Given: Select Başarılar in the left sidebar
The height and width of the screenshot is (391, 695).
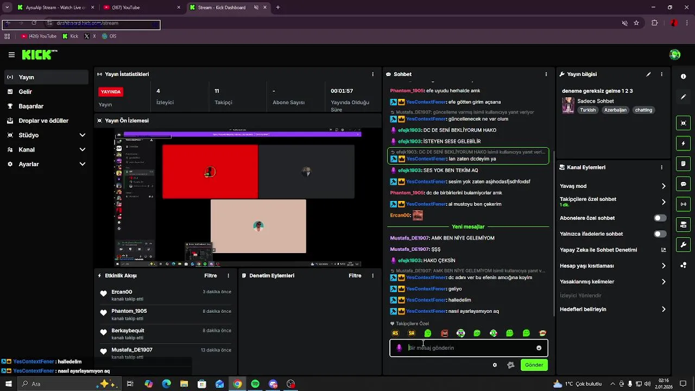Looking at the screenshot, I should (x=46, y=106).
